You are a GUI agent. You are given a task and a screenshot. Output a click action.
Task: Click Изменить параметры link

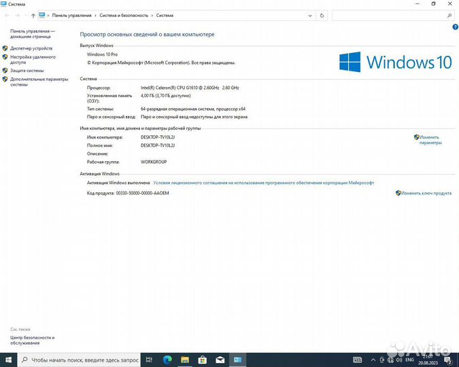(430, 140)
